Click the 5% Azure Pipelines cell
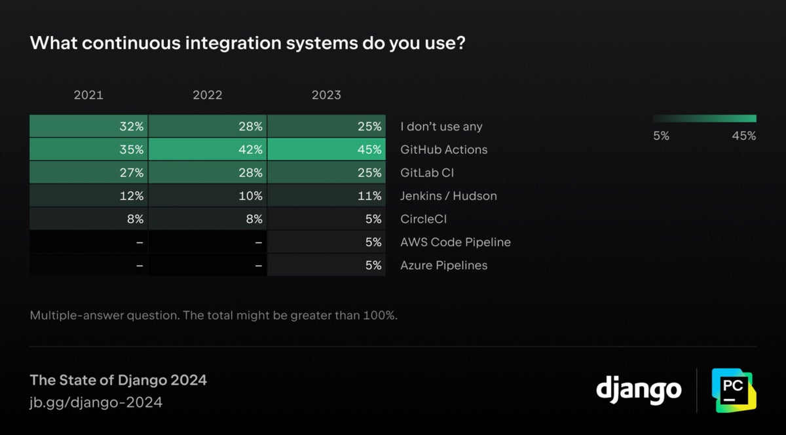 tap(326, 265)
